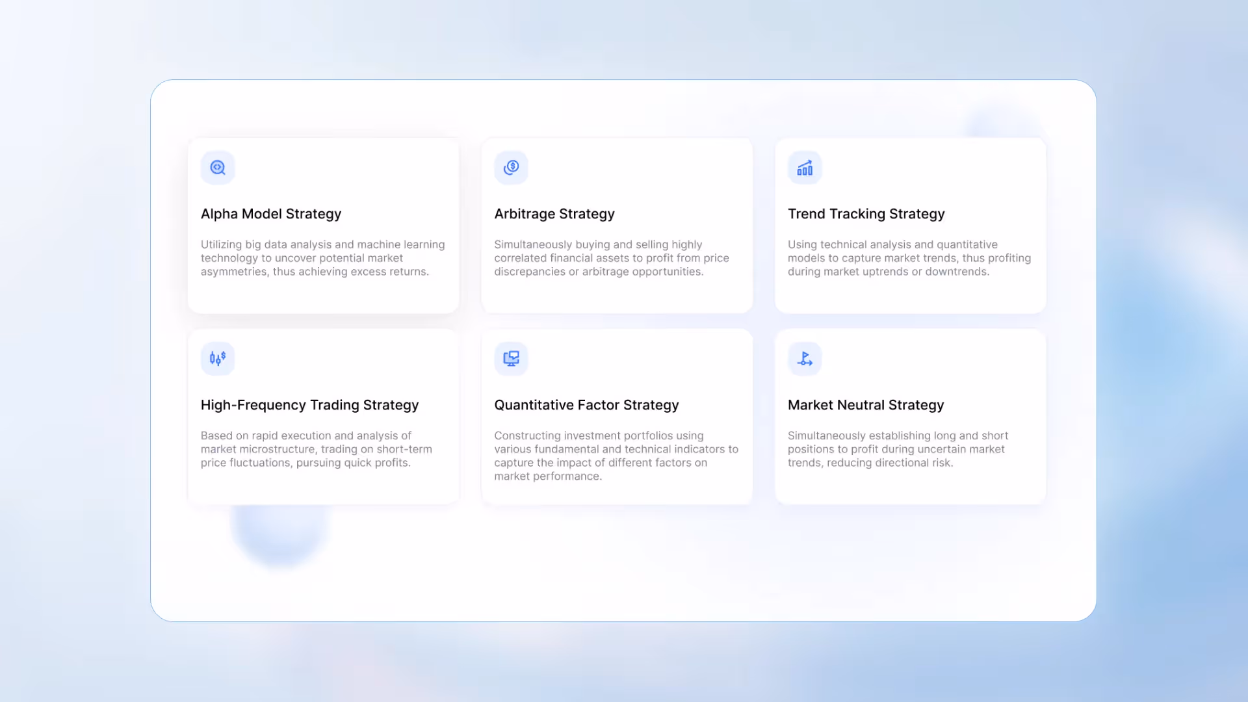
Task: Open the Market Neutral Strategy heading
Action: click(865, 405)
